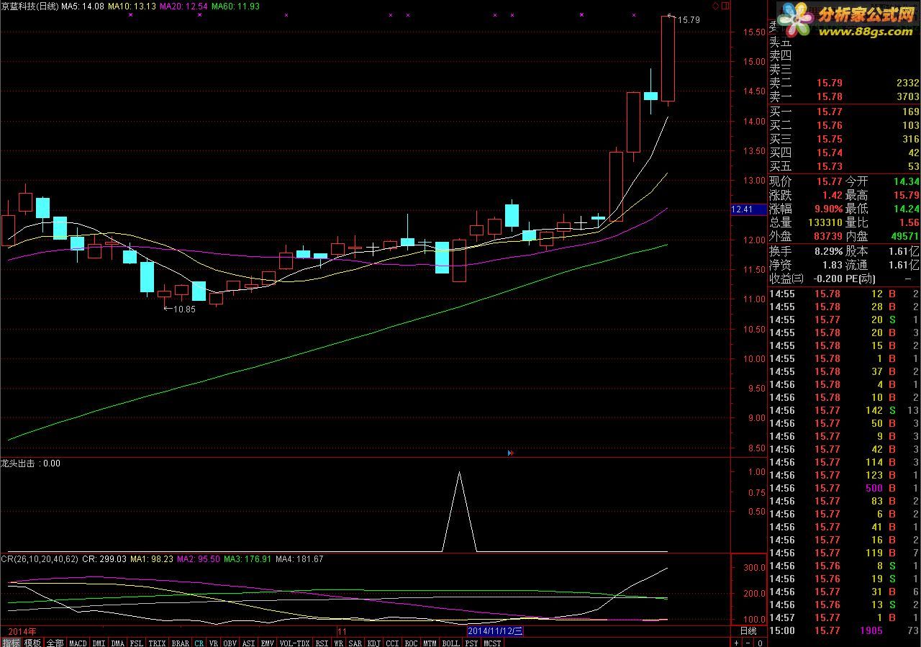
Task: Choose the RSI indicator tab
Action: point(322,642)
